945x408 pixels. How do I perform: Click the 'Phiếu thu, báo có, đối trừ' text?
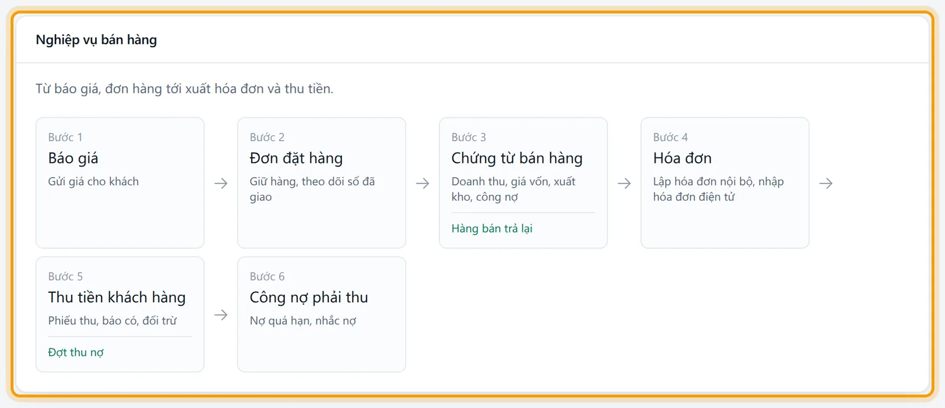(x=112, y=321)
